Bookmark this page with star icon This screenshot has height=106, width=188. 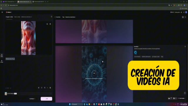171,5
